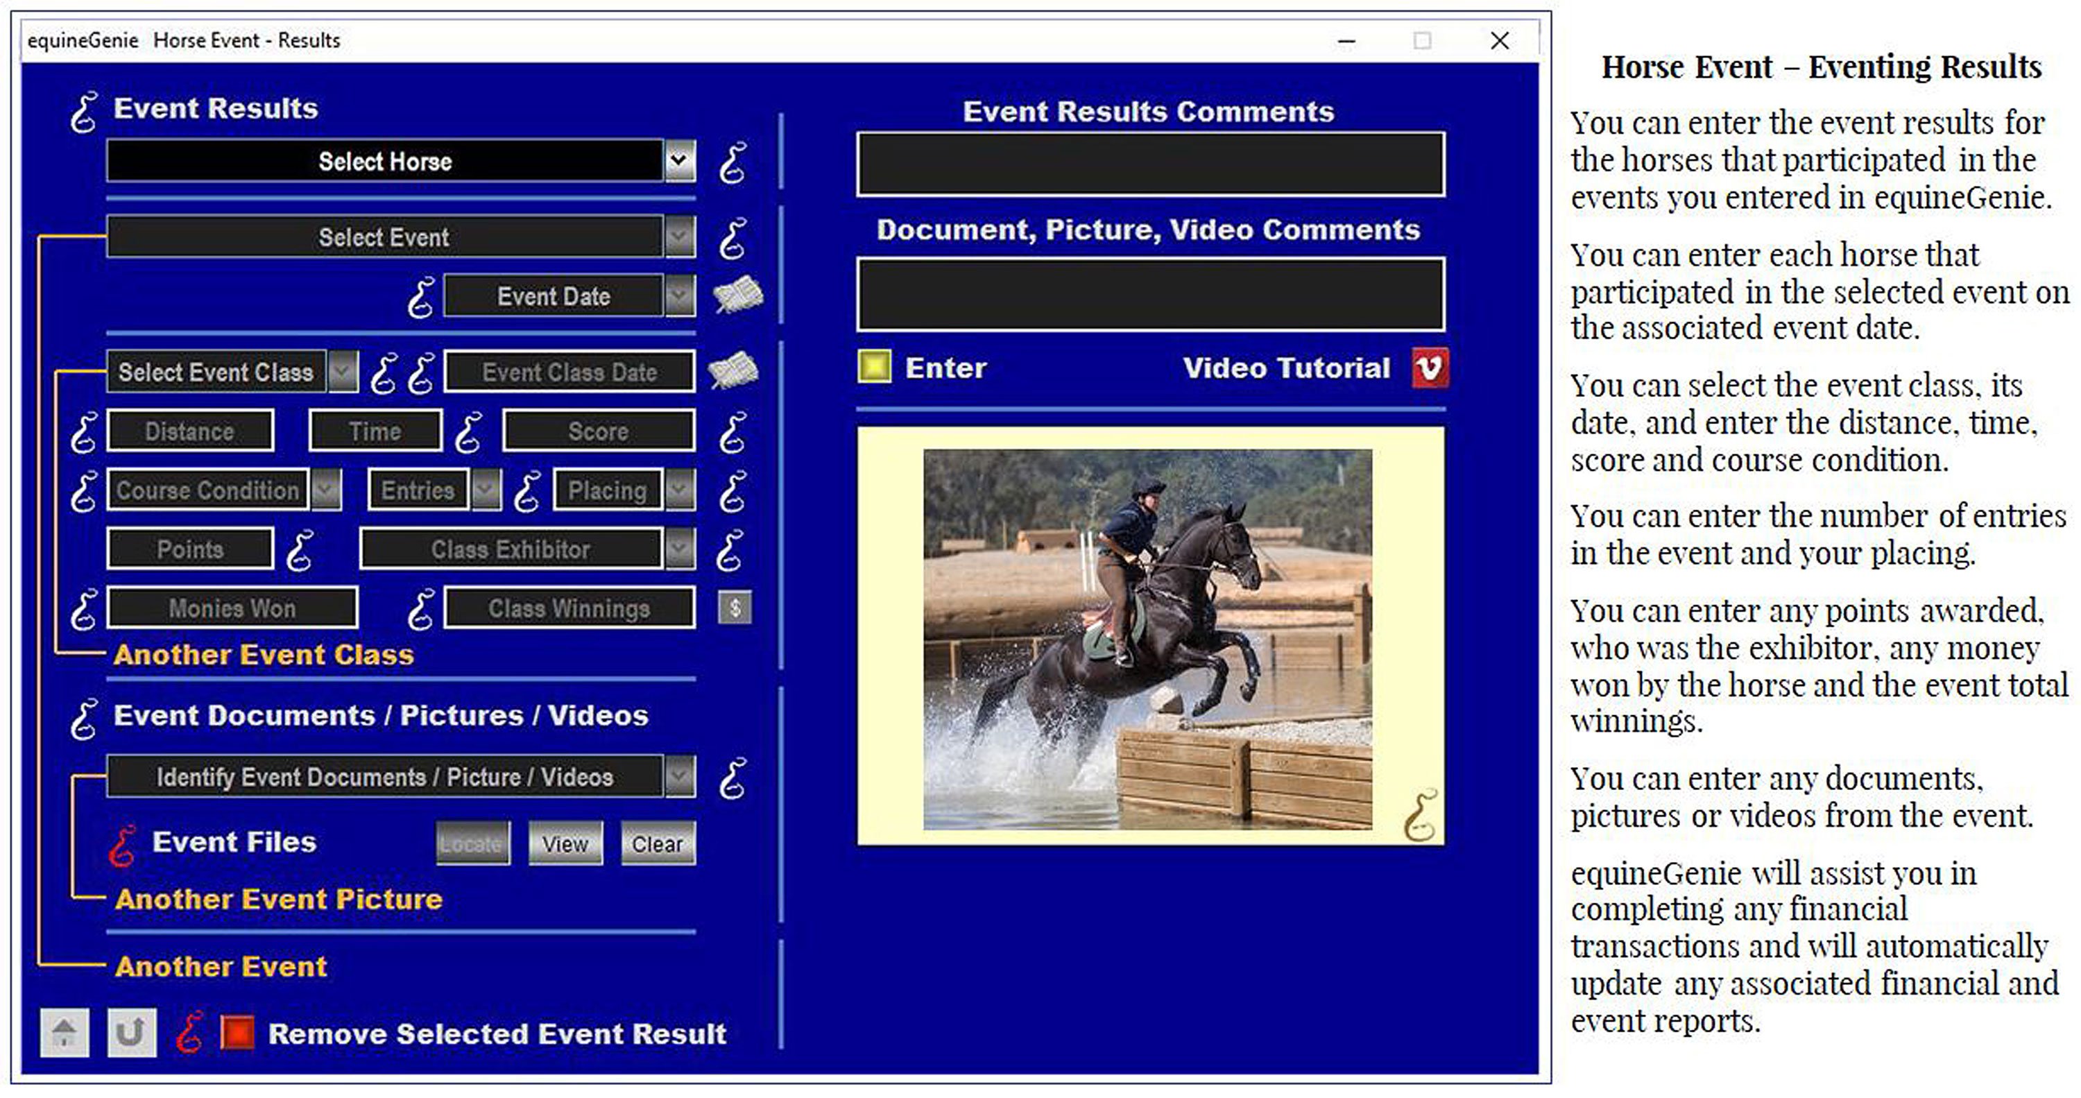Select the Another Event Class link
Viewport: 2081px width, 1098px height.
264,655
